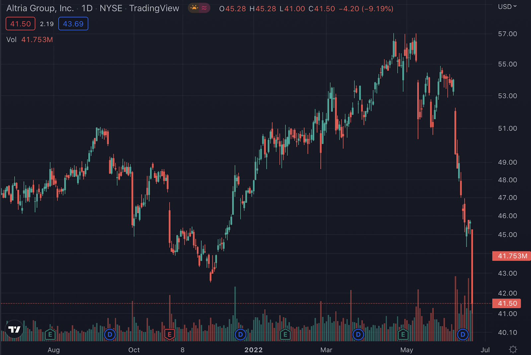Click the Oct label on time axis
The image size is (531, 355).
click(134, 350)
